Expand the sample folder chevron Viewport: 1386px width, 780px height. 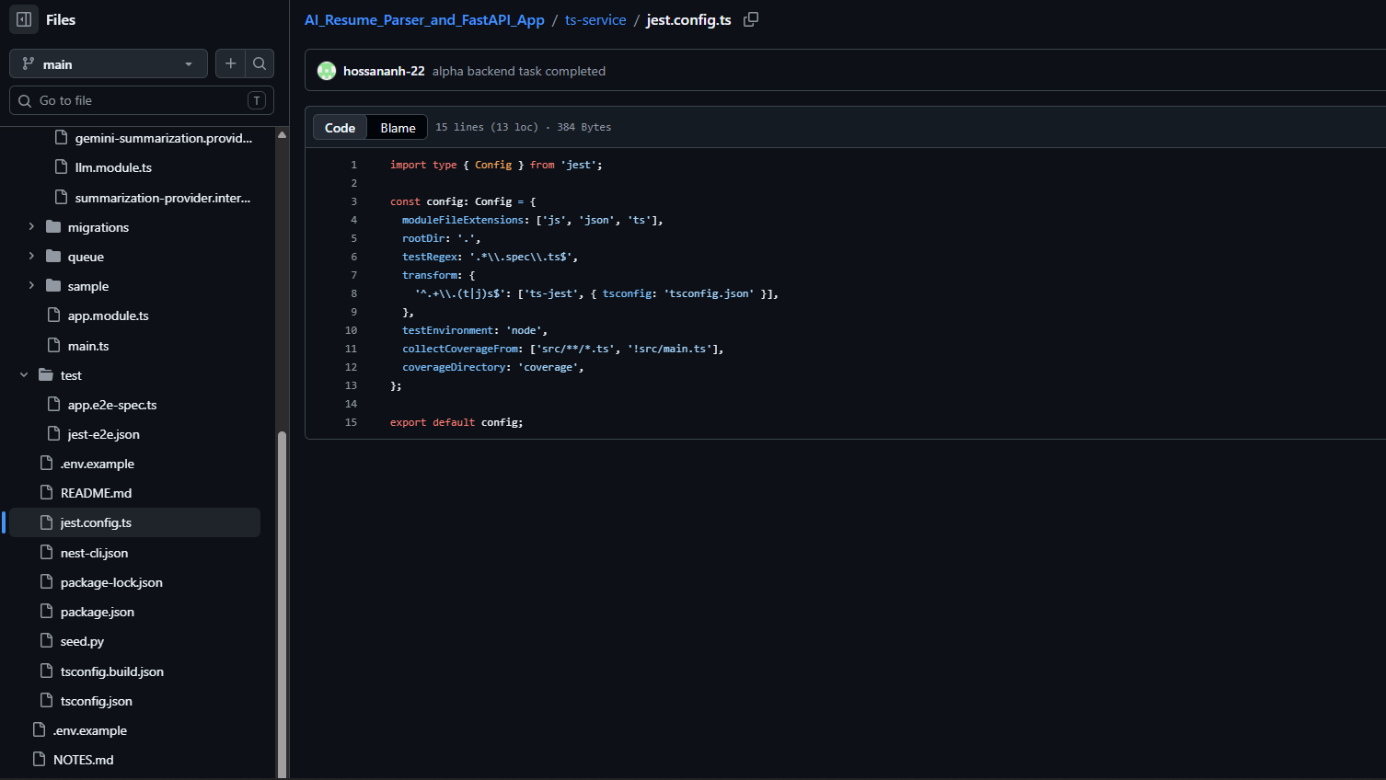[x=31, y=285]
